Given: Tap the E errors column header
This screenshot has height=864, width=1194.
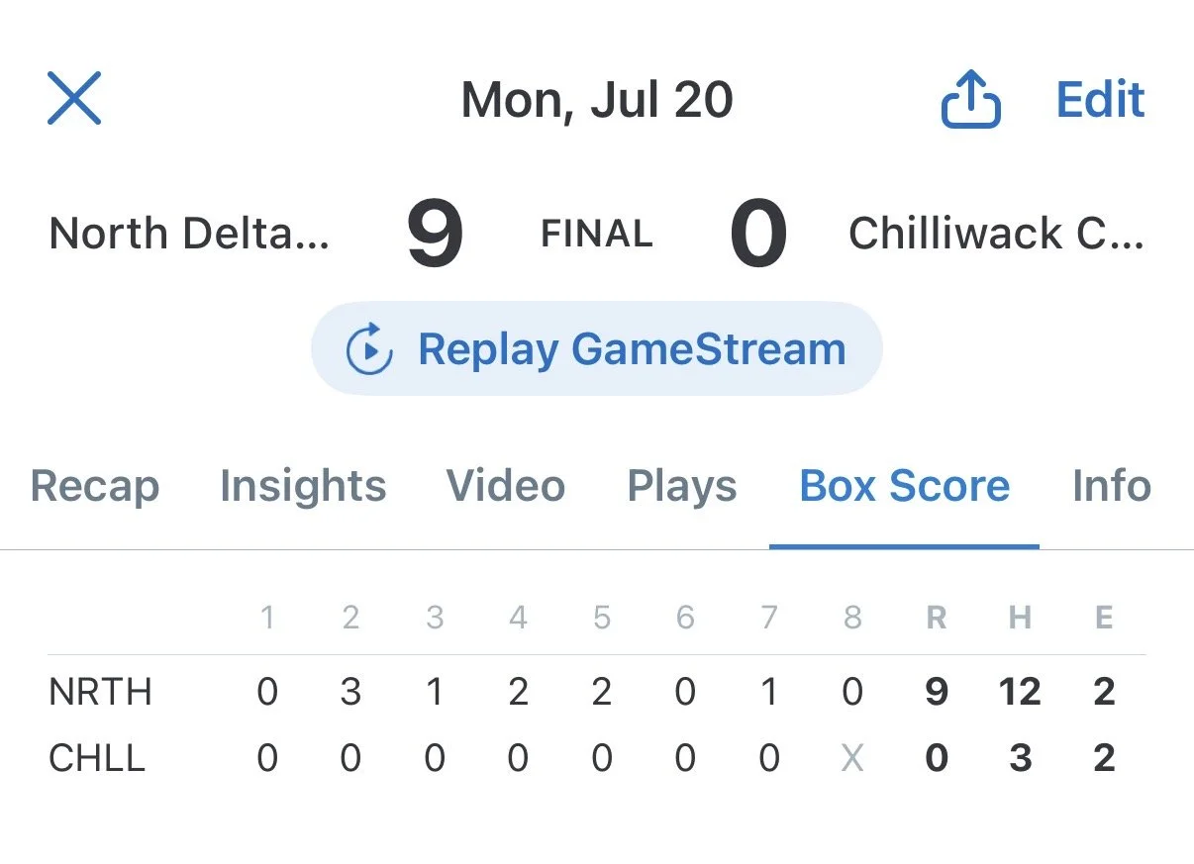Looking at the screenshot, I should pos(1104,619).
